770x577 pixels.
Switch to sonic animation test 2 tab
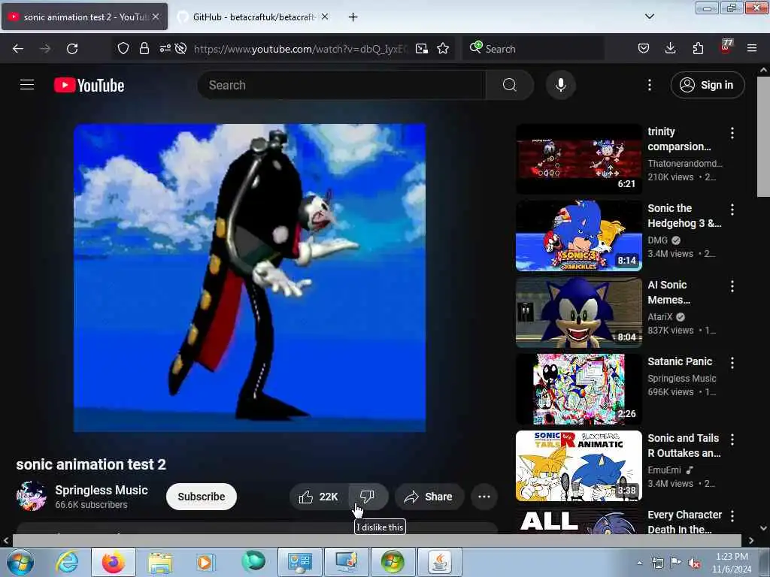84,17
